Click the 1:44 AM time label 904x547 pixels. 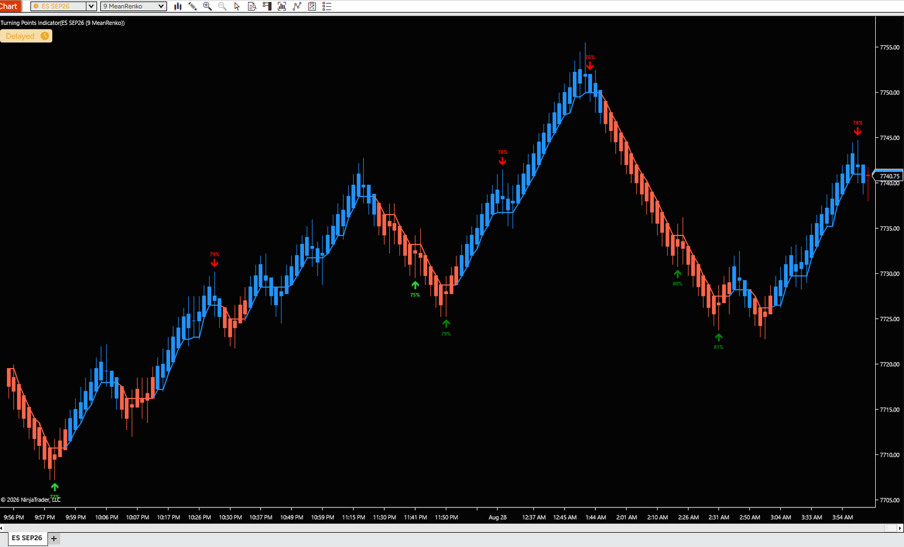(596, 517)
